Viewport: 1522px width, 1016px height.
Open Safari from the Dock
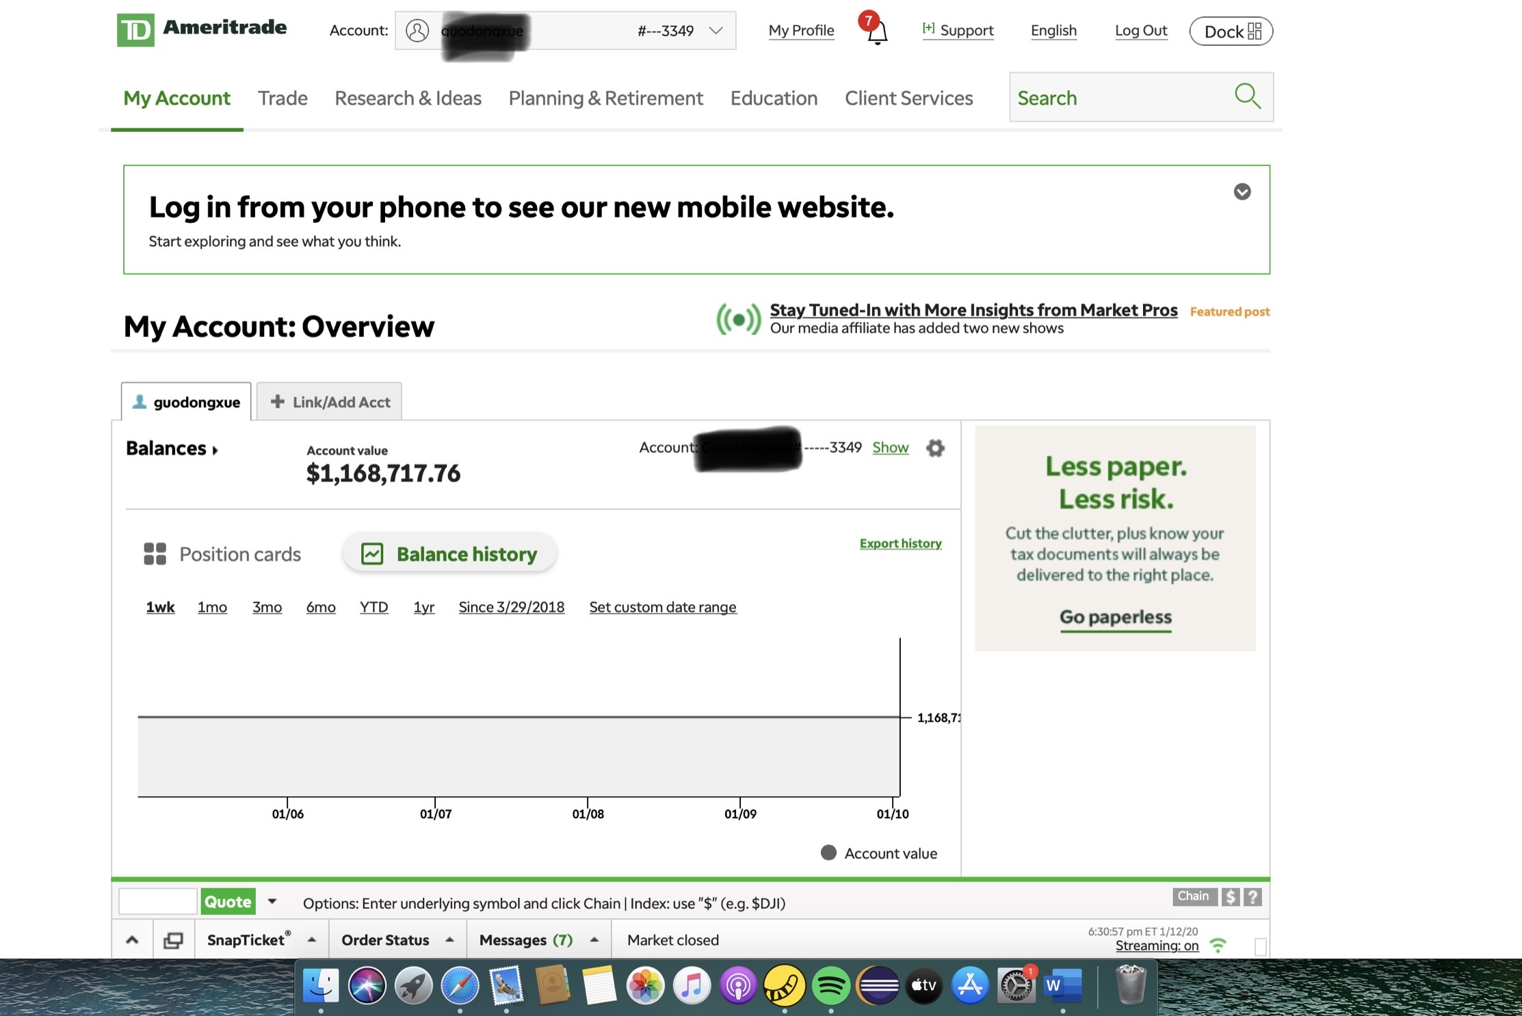click(460, 986)
